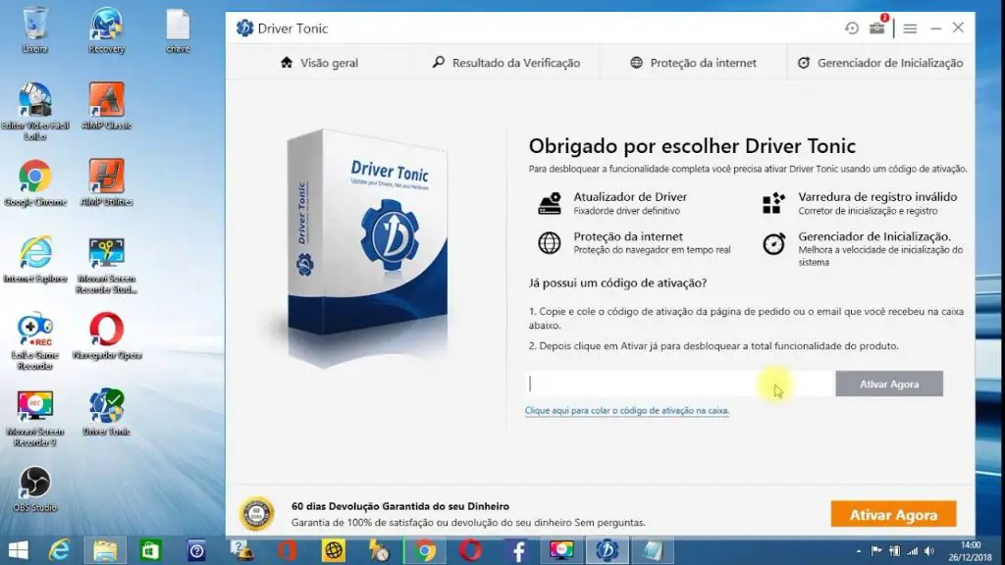Select the AIMP Utilities desktop icon
1005x565 pixels.
106,183
